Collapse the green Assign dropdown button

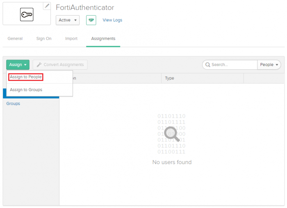18,65
